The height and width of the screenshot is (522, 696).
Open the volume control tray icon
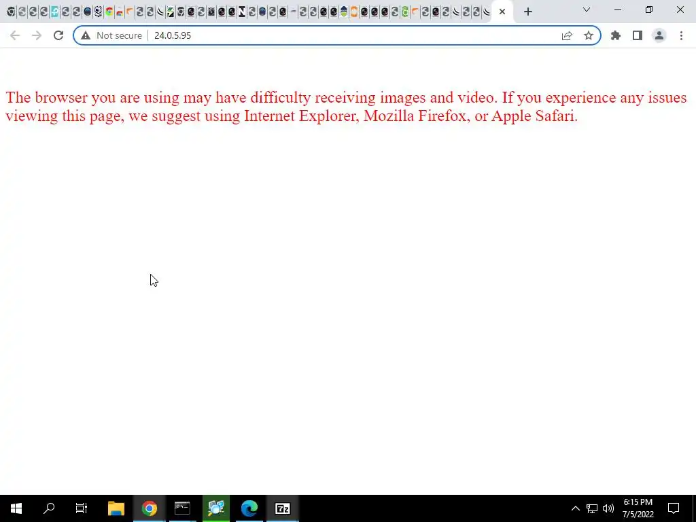coord(608,508)
